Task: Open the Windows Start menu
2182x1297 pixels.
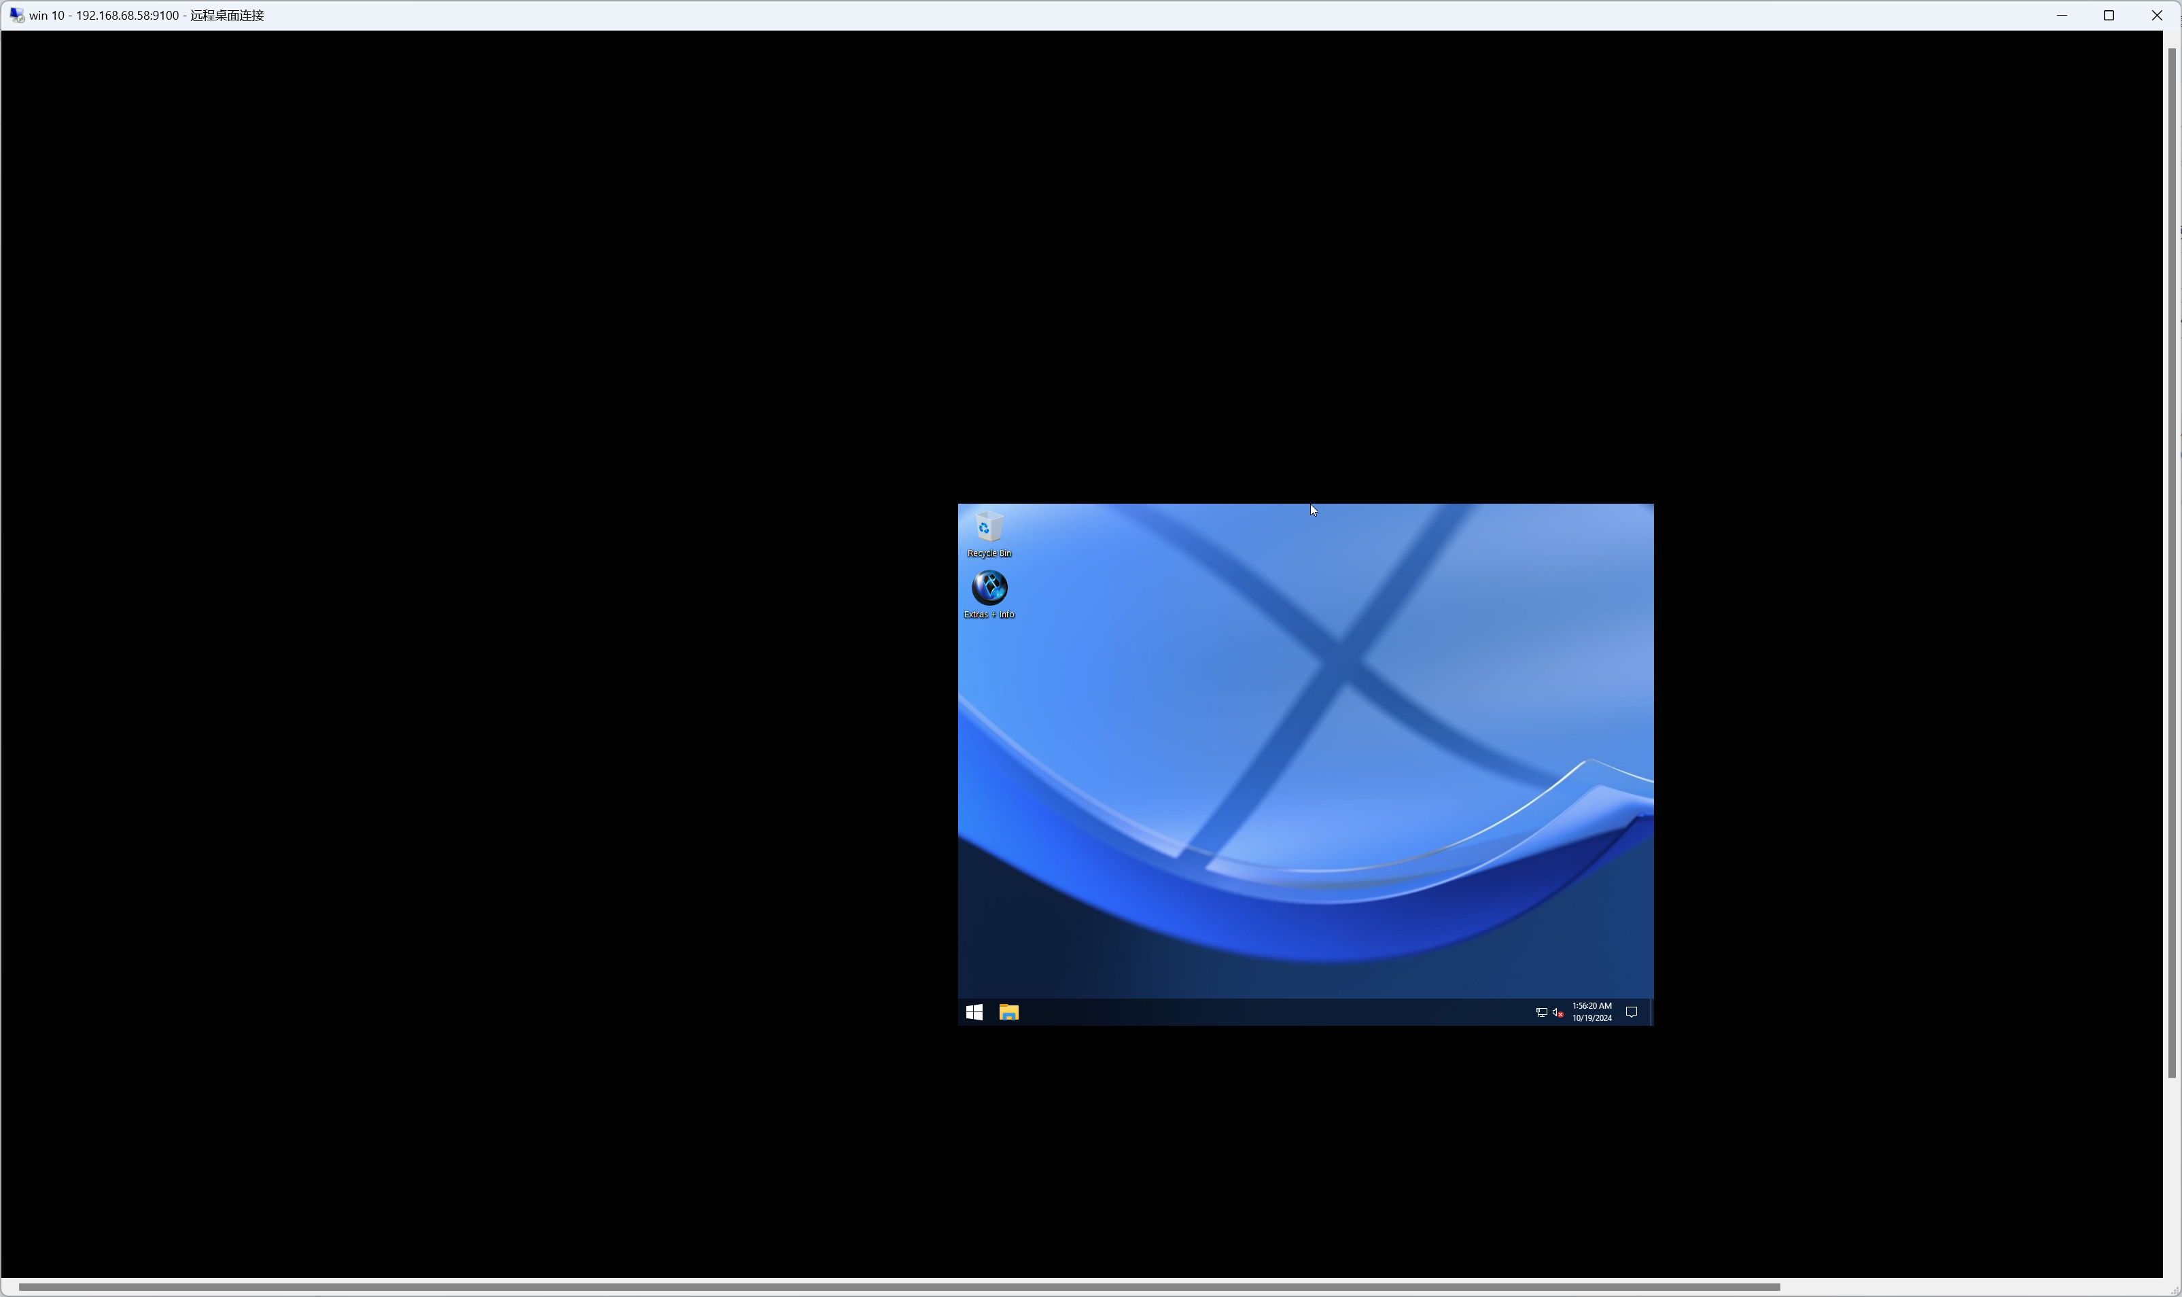Action: coord(975,1012)
